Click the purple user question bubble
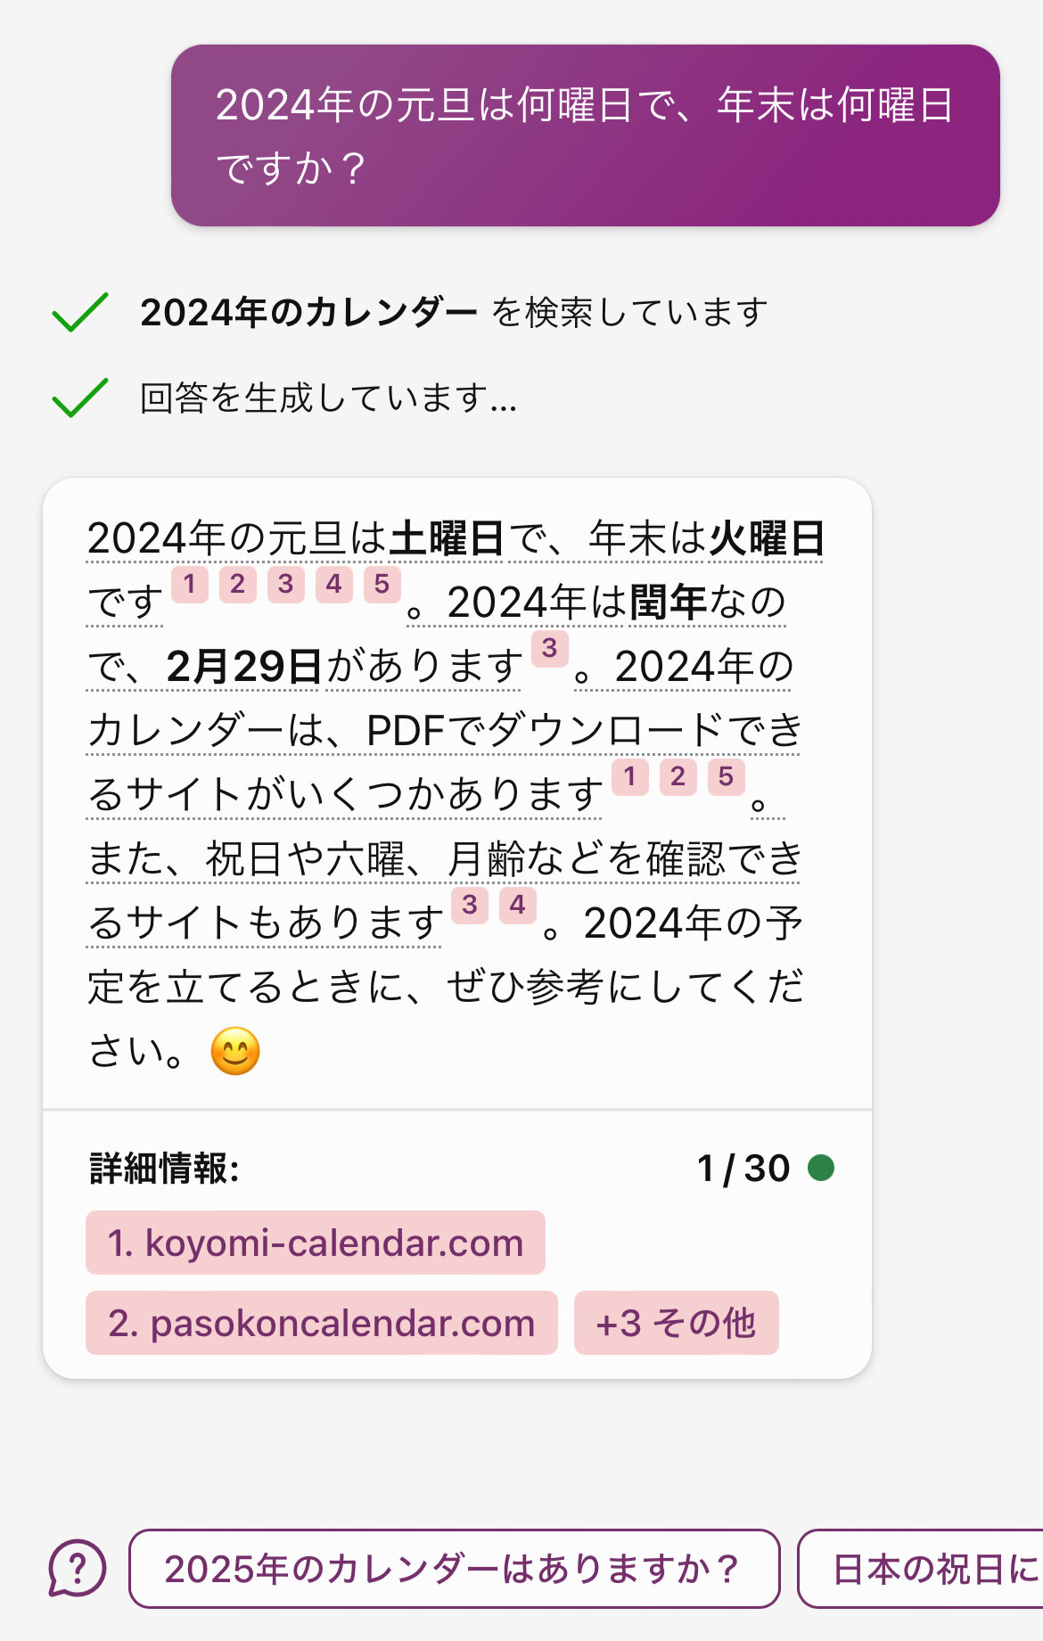This screenshot has width=1043, height=1641. pyautogui.click(x=585, y=135)
